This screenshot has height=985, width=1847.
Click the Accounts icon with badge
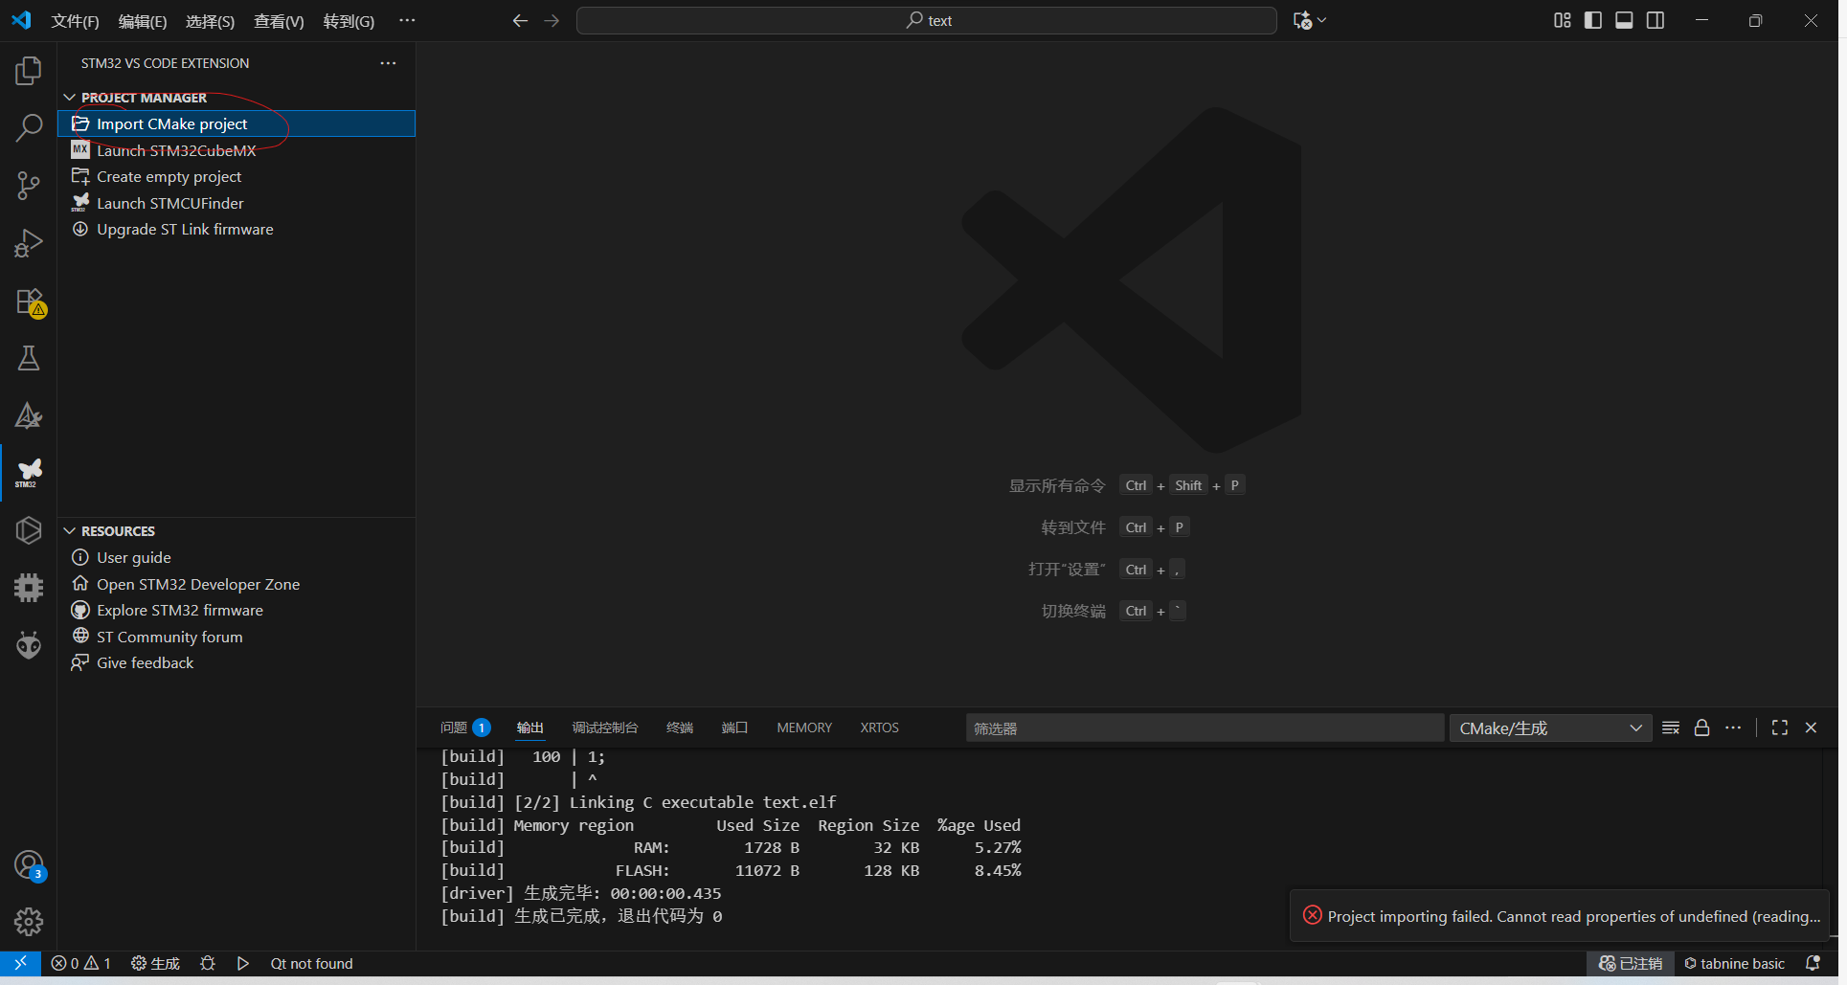pos(29,865)
